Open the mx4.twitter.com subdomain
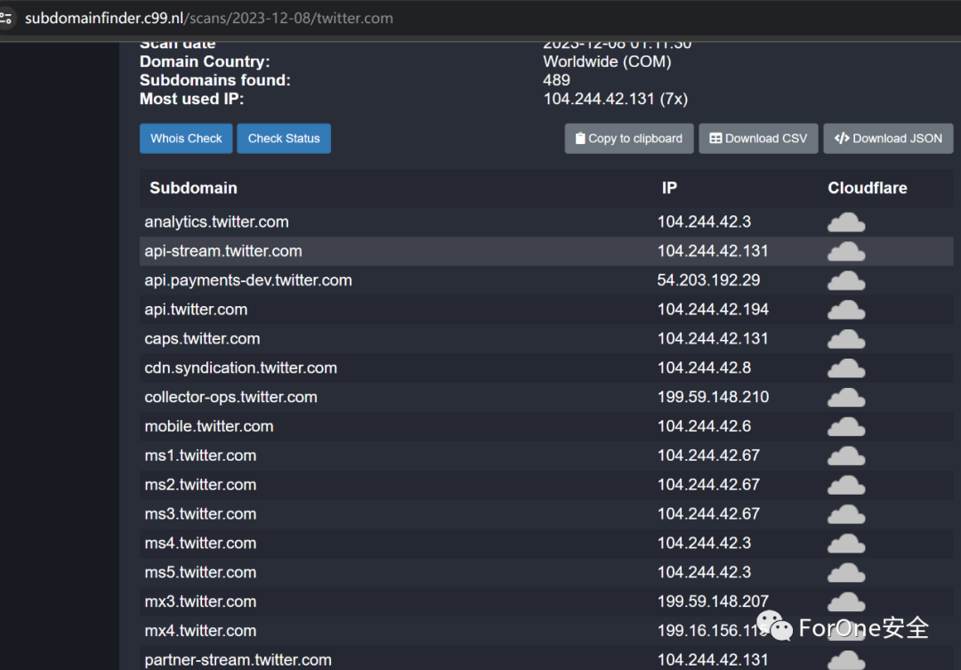This screenshot has height=670, width=961. (200, 631)
